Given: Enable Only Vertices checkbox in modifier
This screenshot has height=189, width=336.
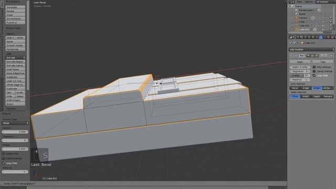Looking at the screenshot, I should (x=314, y=67).
